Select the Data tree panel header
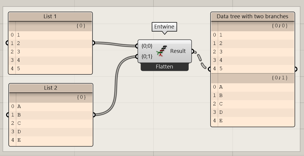The image size is (304, 156). coord(252,16)
